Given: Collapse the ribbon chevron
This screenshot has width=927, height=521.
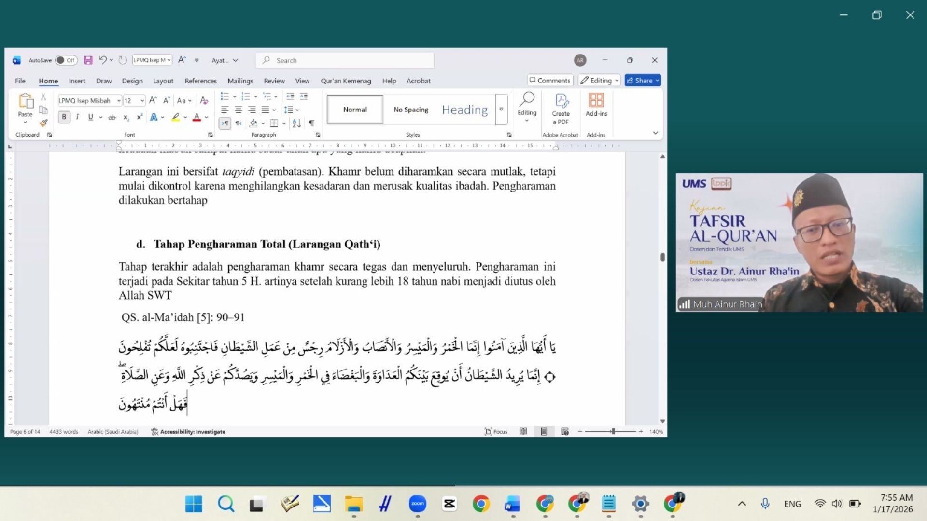Looking at the screenshot, I should [655, 133].
